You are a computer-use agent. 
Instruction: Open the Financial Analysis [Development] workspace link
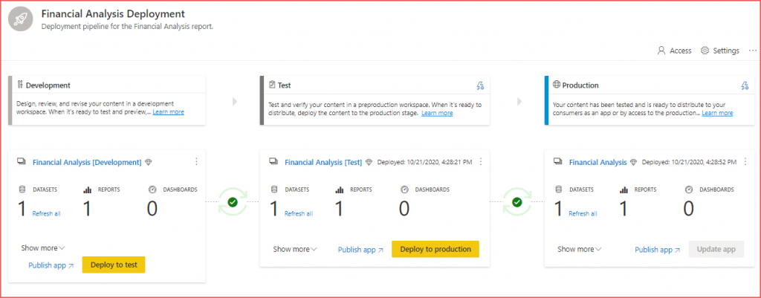[x=87, y=163]
